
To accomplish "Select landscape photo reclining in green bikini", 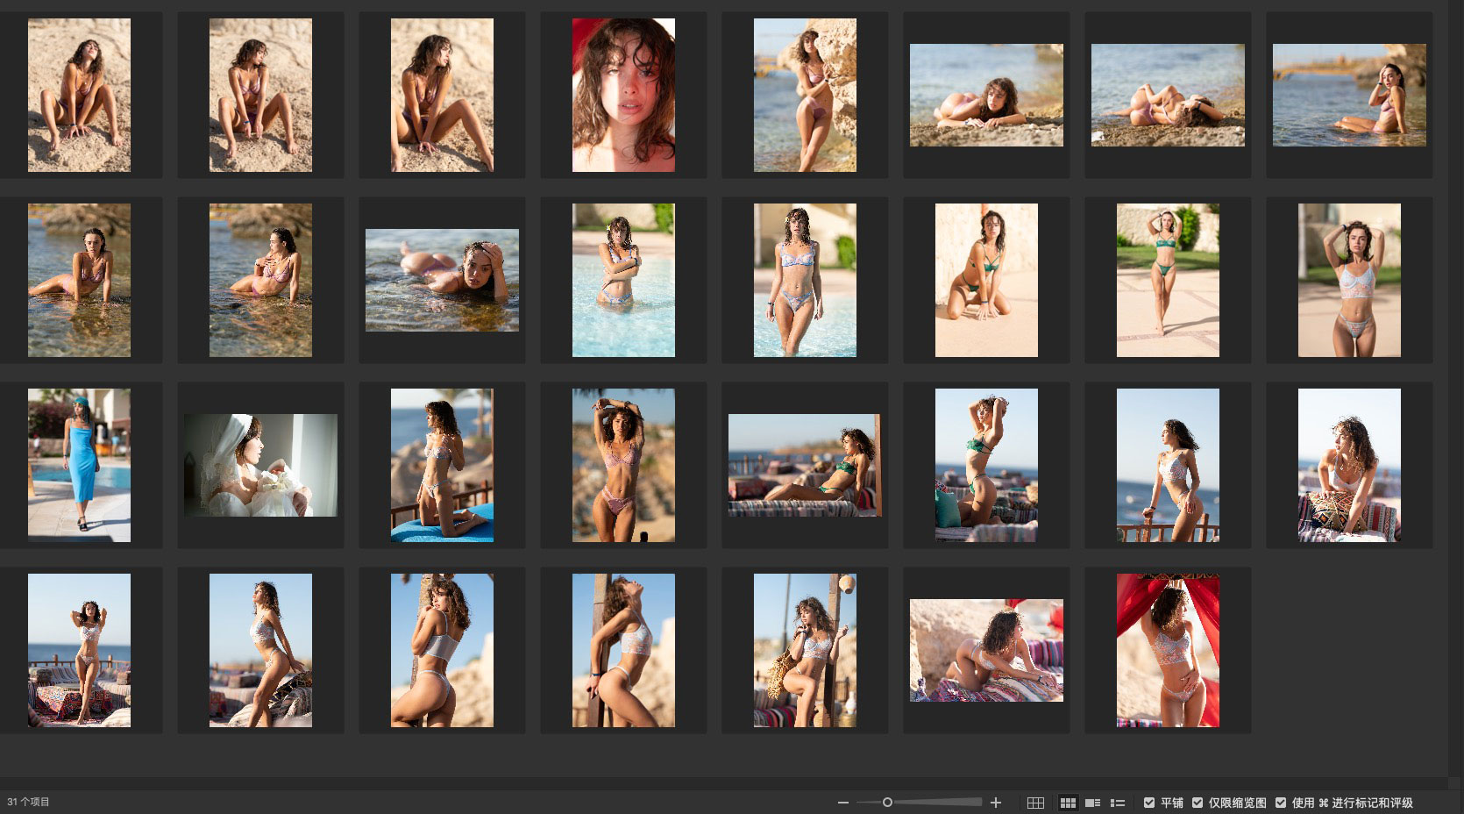I will pos(805,465).
